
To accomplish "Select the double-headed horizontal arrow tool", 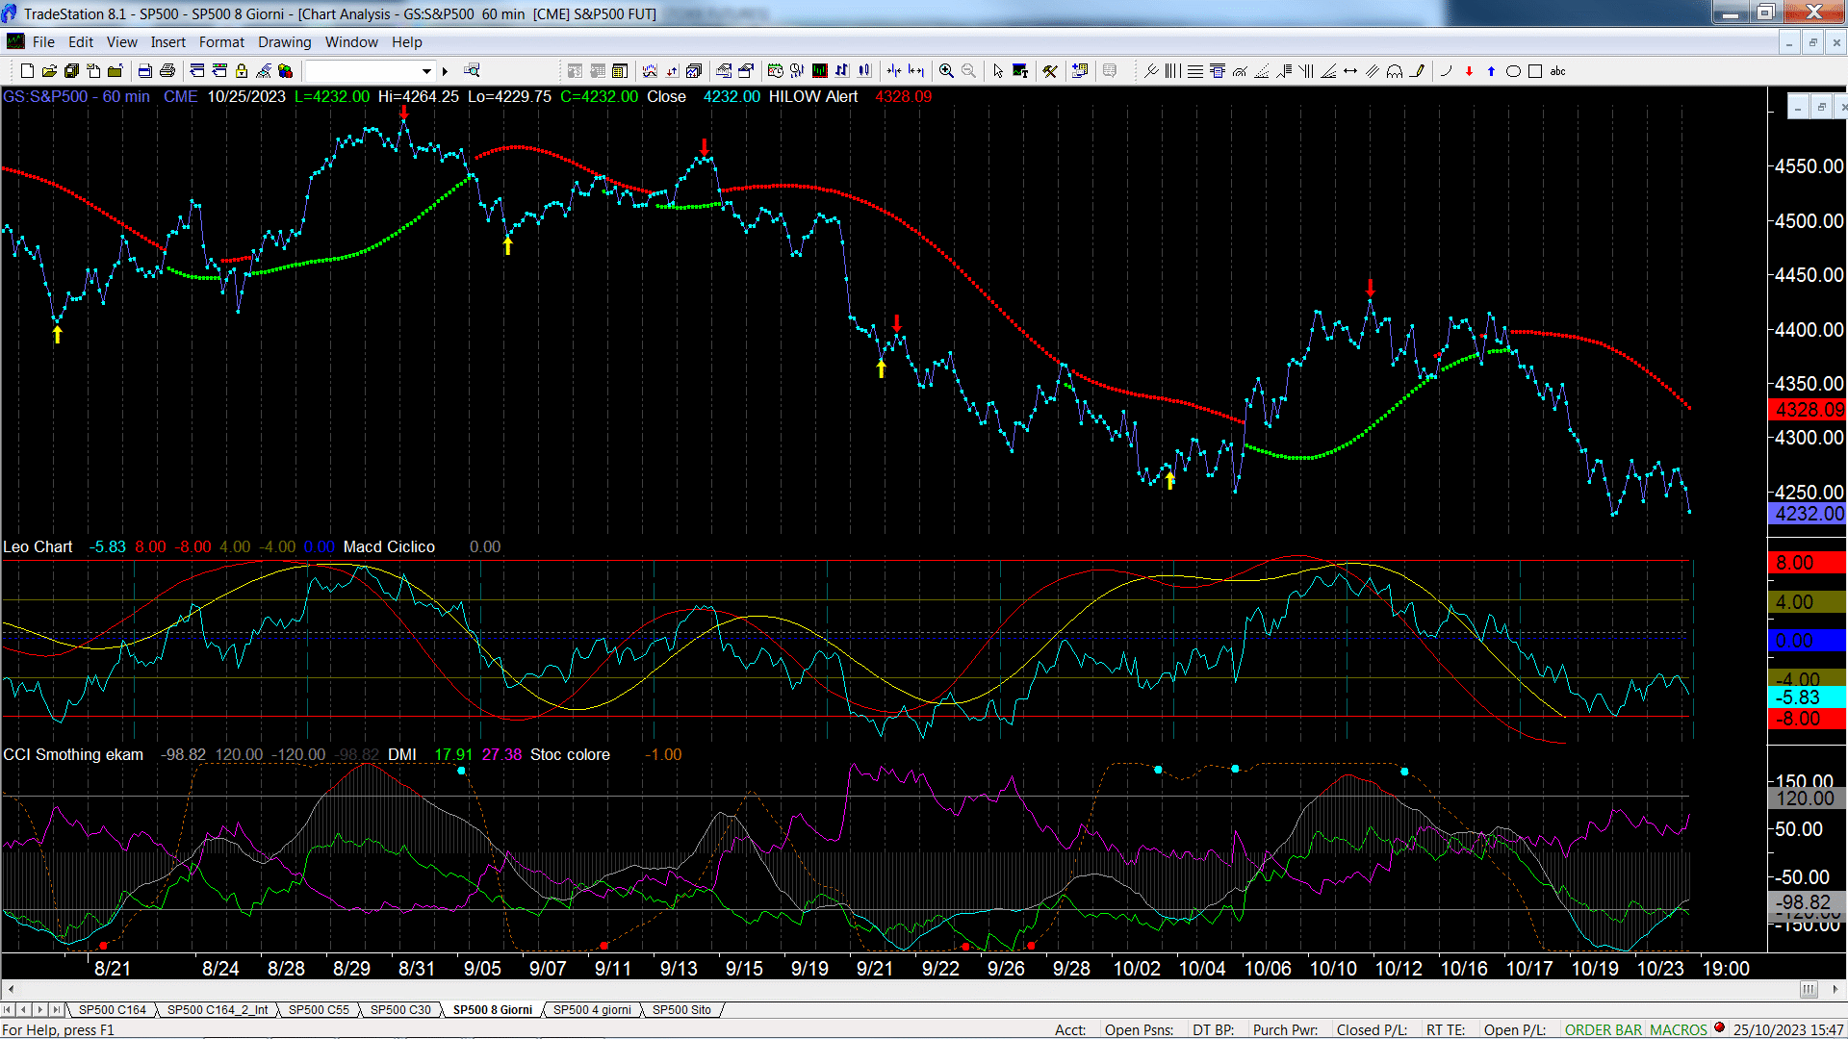I will click(1350, 70).
